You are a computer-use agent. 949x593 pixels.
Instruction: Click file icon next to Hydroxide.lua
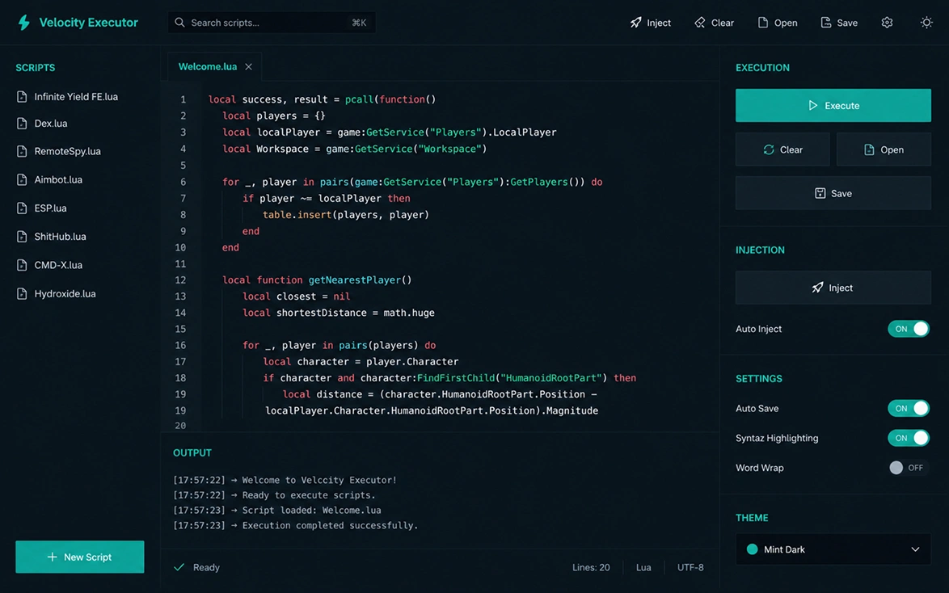click(x=22, y=293)
